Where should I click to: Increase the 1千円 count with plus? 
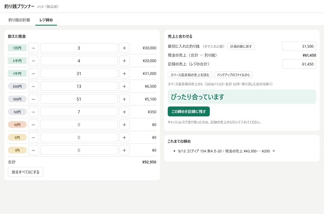pos(124,73)
